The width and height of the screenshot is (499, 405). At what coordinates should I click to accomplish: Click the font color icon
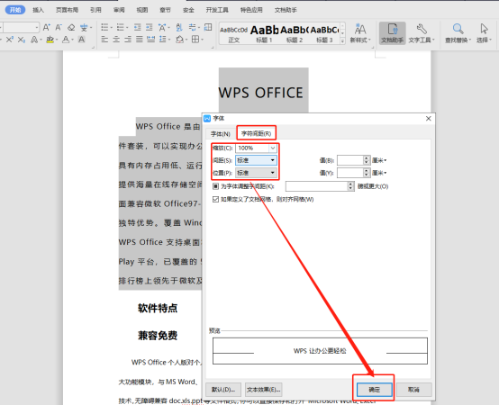pyautogui.click(x=66, y=40)
